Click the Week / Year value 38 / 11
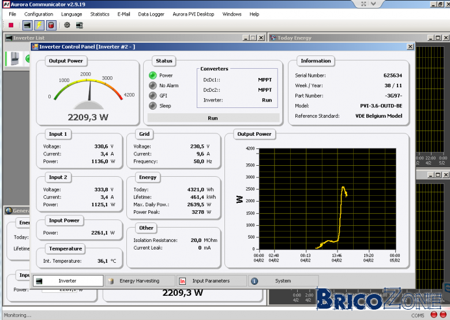 393,85
